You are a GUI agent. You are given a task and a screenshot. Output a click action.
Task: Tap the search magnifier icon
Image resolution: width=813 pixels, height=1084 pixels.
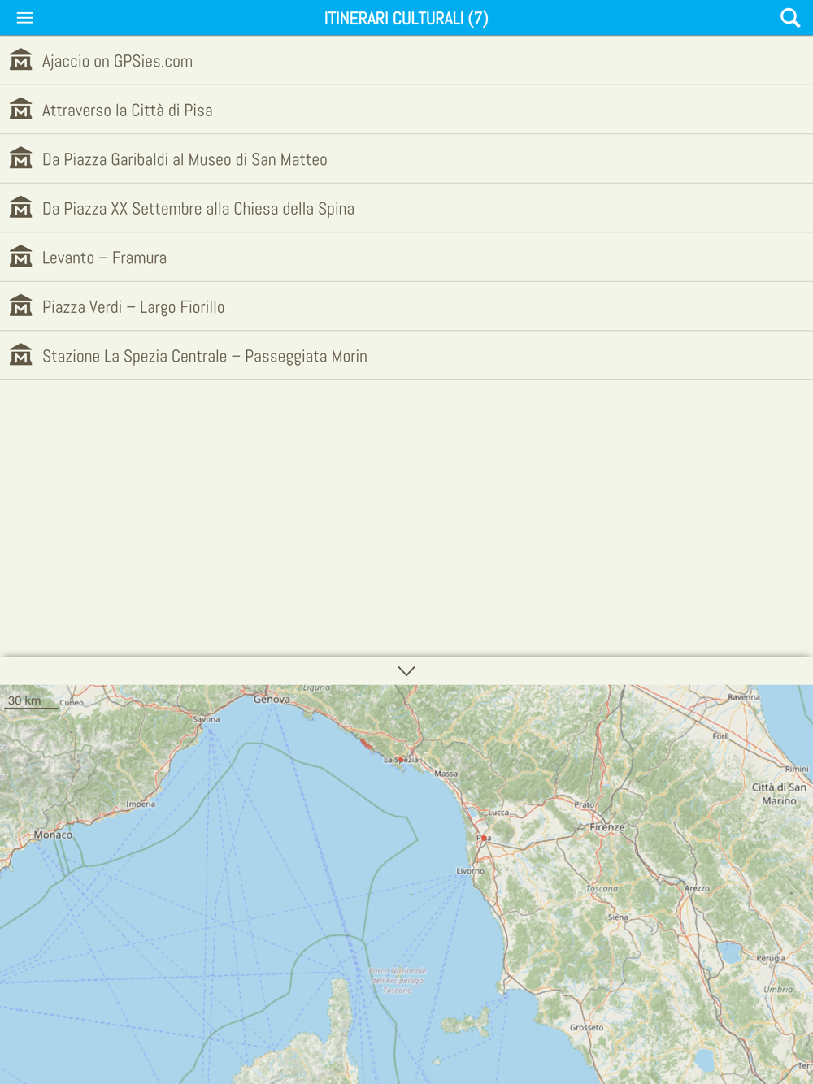pyautogui.click(x=789, y=18)
